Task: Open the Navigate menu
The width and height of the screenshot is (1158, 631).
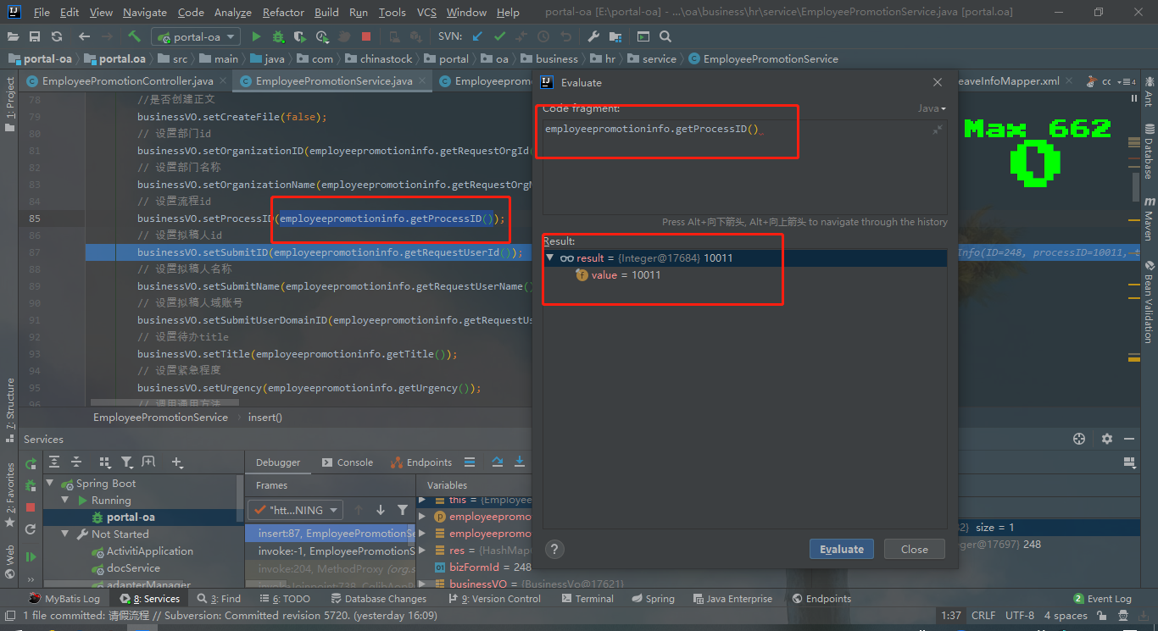Action: (144, 12)
